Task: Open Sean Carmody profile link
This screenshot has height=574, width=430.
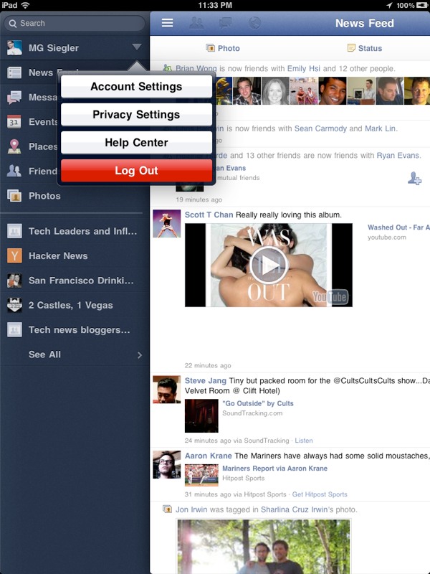Action: pos(320,128)
